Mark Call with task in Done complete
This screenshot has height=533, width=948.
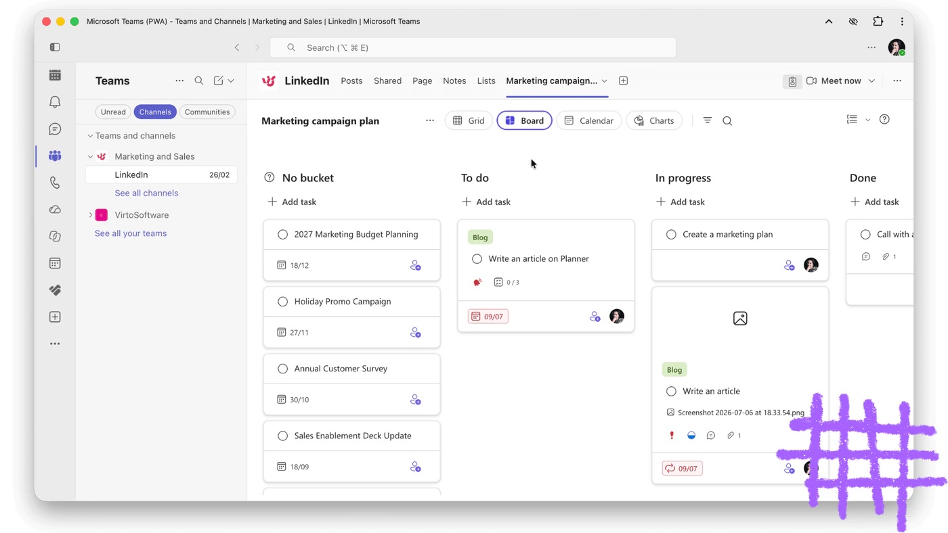click(865, 234)
